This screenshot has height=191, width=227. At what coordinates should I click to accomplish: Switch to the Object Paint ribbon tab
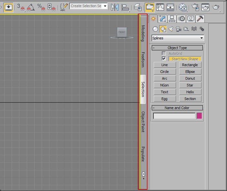pos(143,122)
